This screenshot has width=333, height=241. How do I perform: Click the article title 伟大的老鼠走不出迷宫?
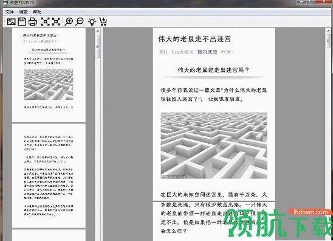click(194, 39)
